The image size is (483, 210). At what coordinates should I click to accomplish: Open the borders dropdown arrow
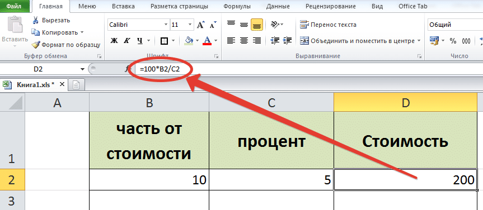coord(173,40)
